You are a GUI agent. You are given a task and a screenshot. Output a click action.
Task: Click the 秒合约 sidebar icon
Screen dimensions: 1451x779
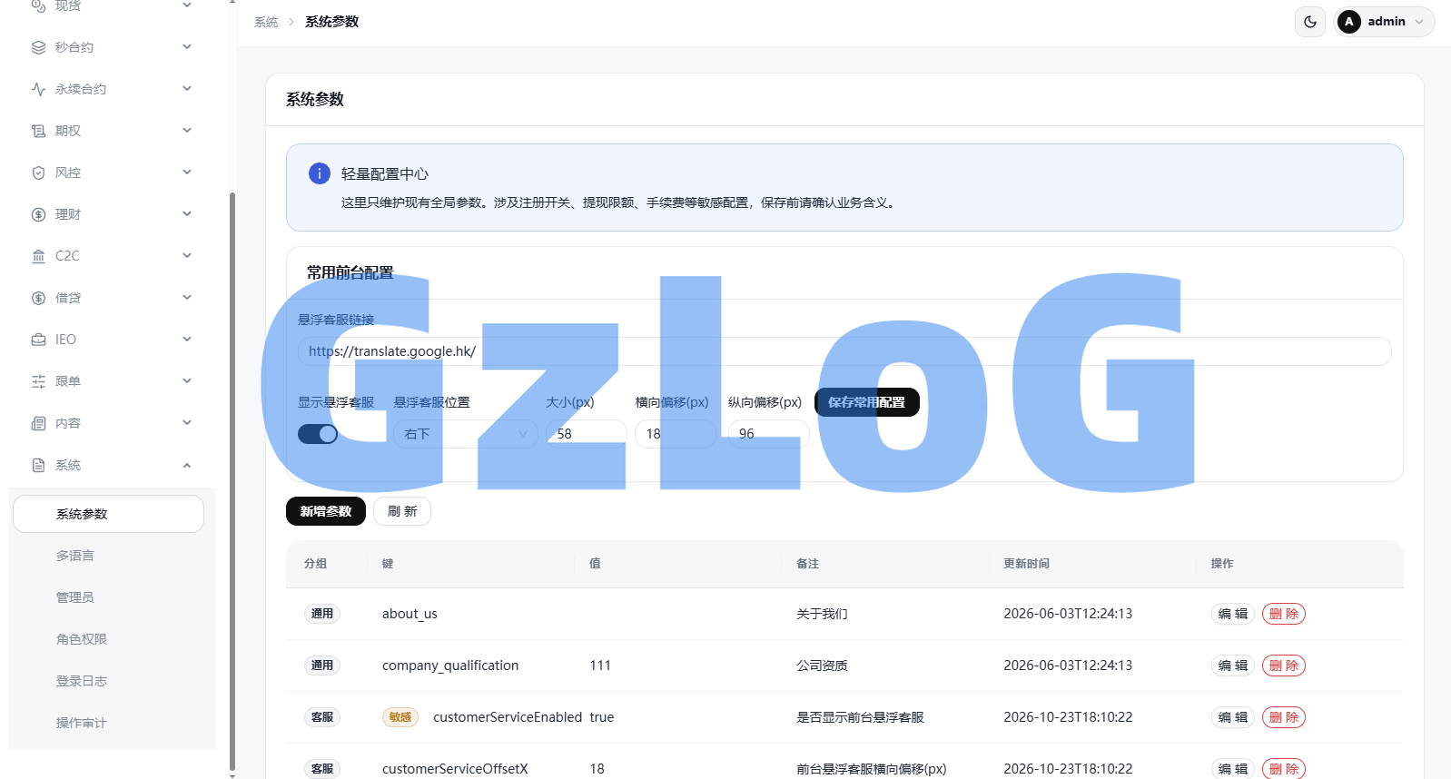38,47
